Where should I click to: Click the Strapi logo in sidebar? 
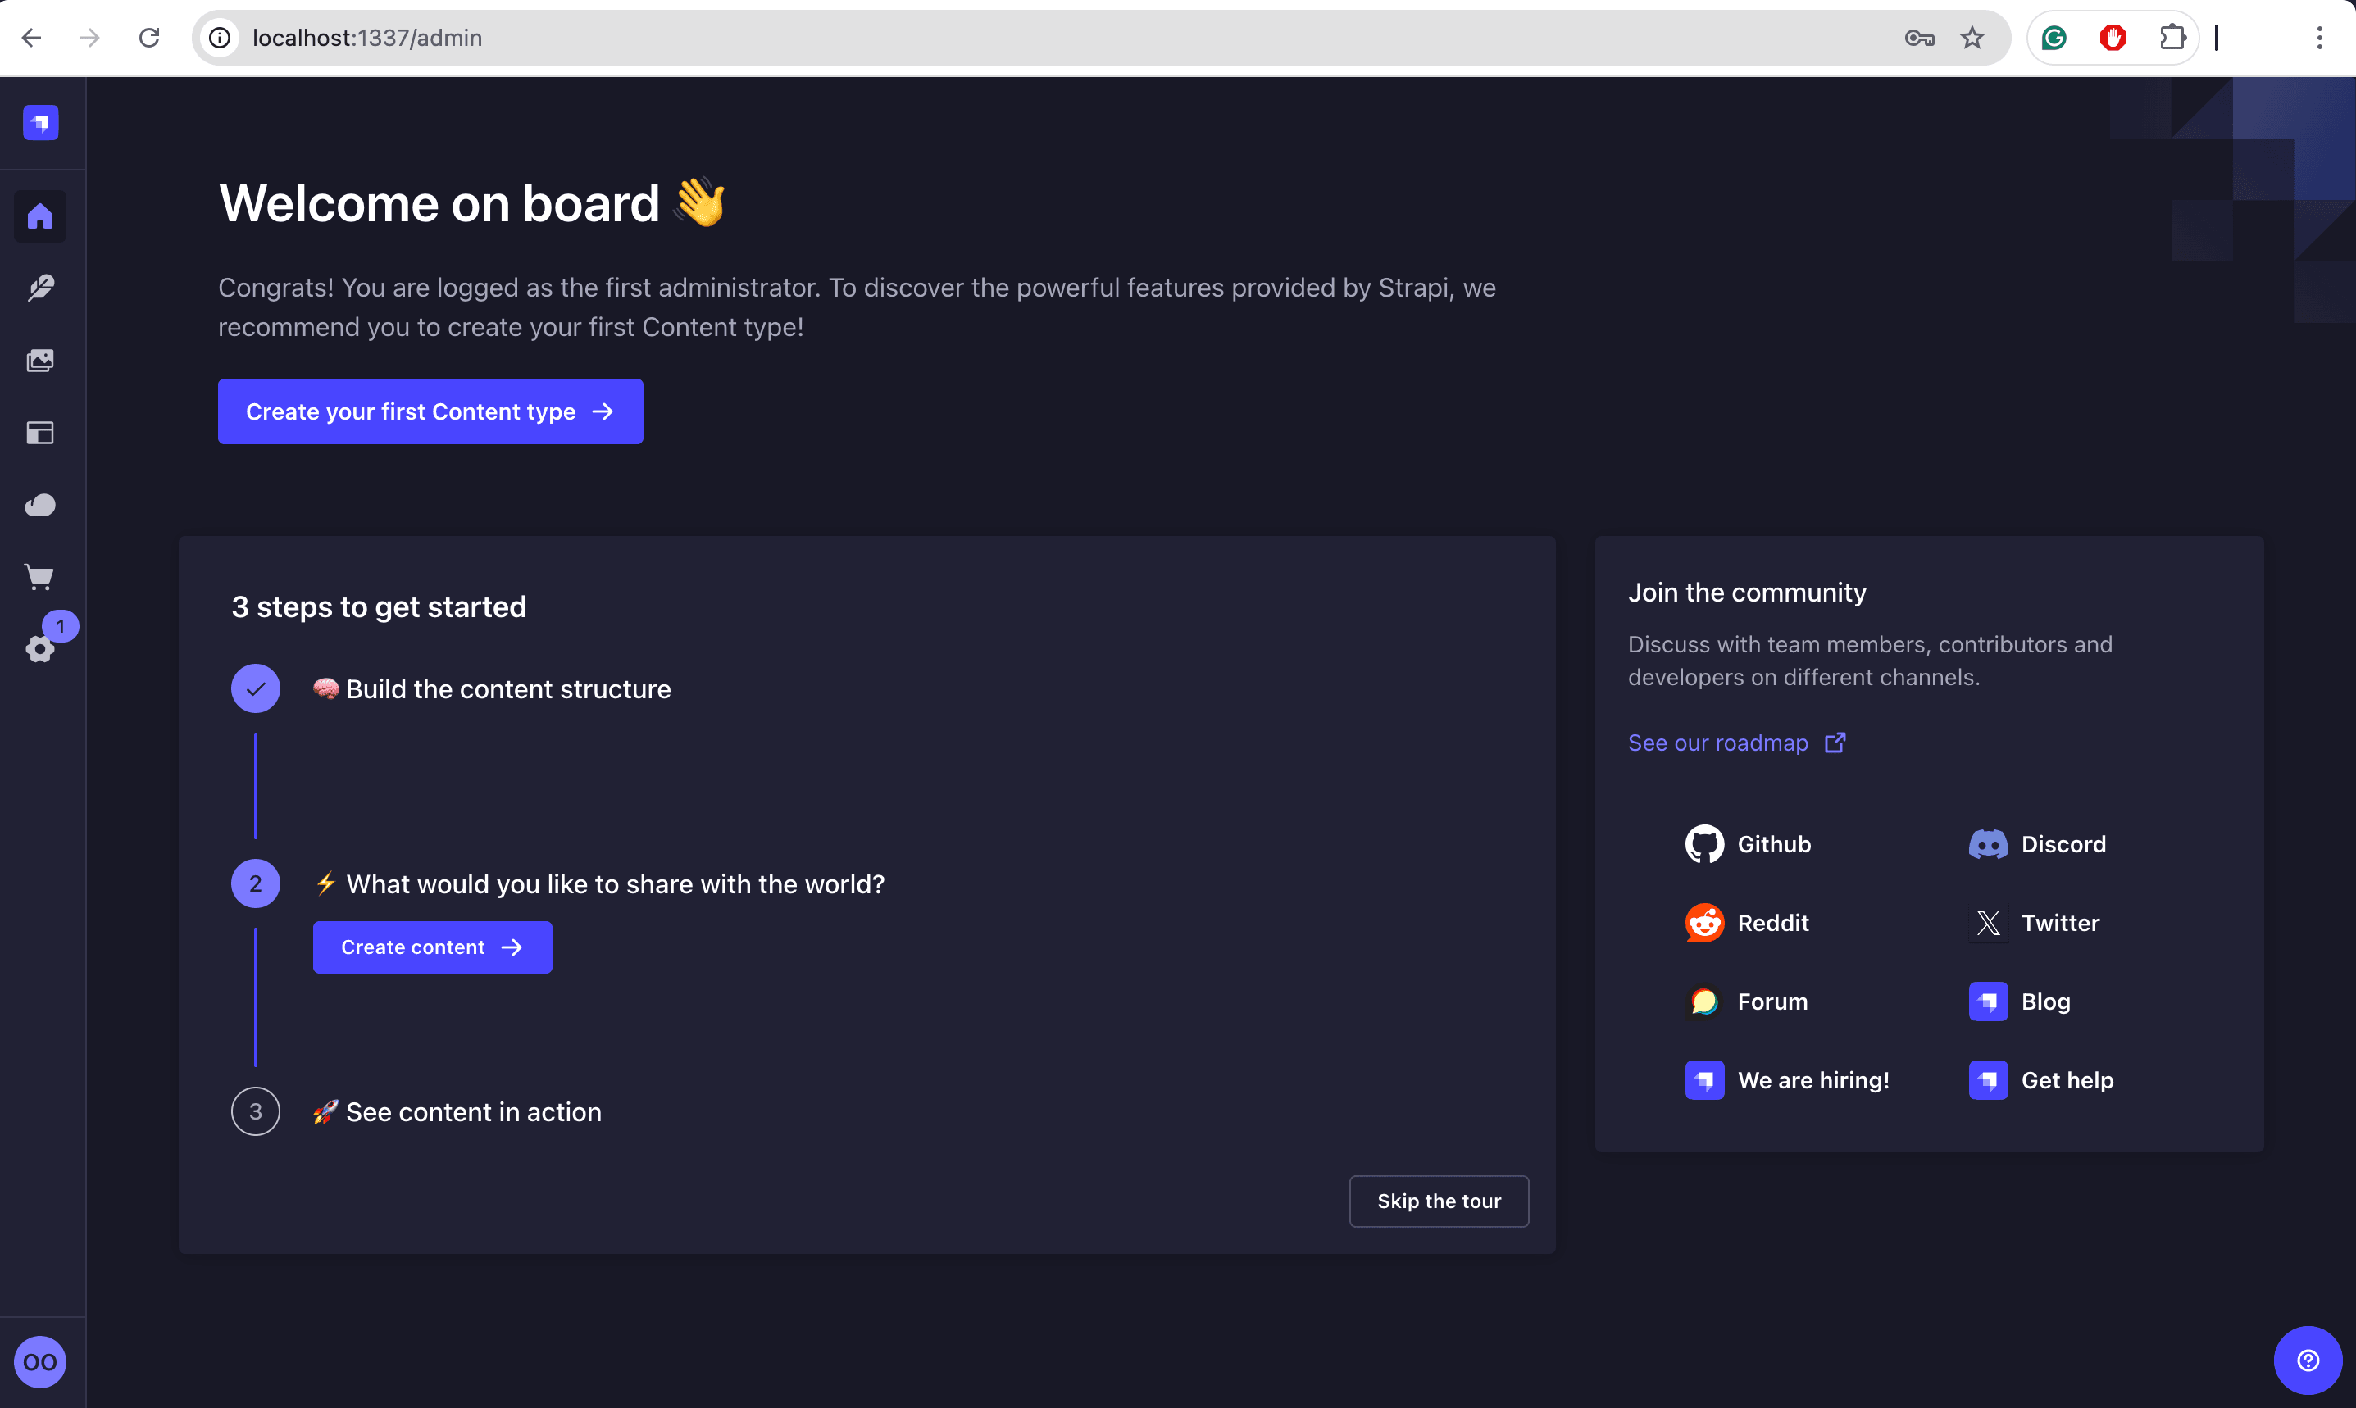40,122
